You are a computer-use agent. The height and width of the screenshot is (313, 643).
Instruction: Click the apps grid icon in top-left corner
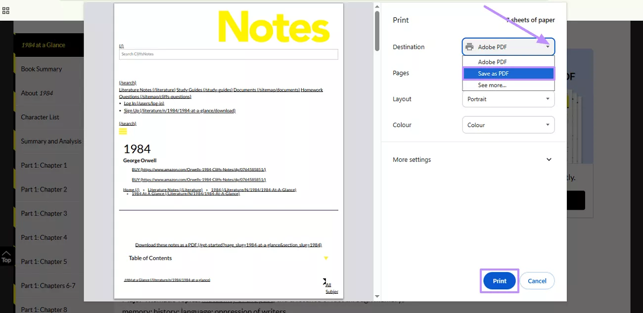click(x=6, y=10)
